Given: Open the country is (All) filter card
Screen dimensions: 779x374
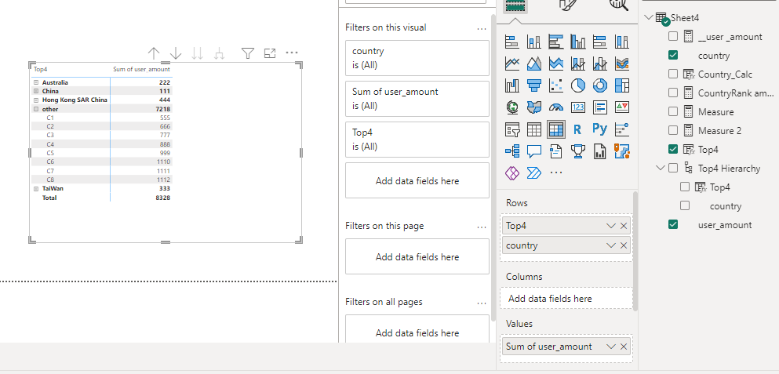Looking at the screenshot, I should click(x=417, y=58).
